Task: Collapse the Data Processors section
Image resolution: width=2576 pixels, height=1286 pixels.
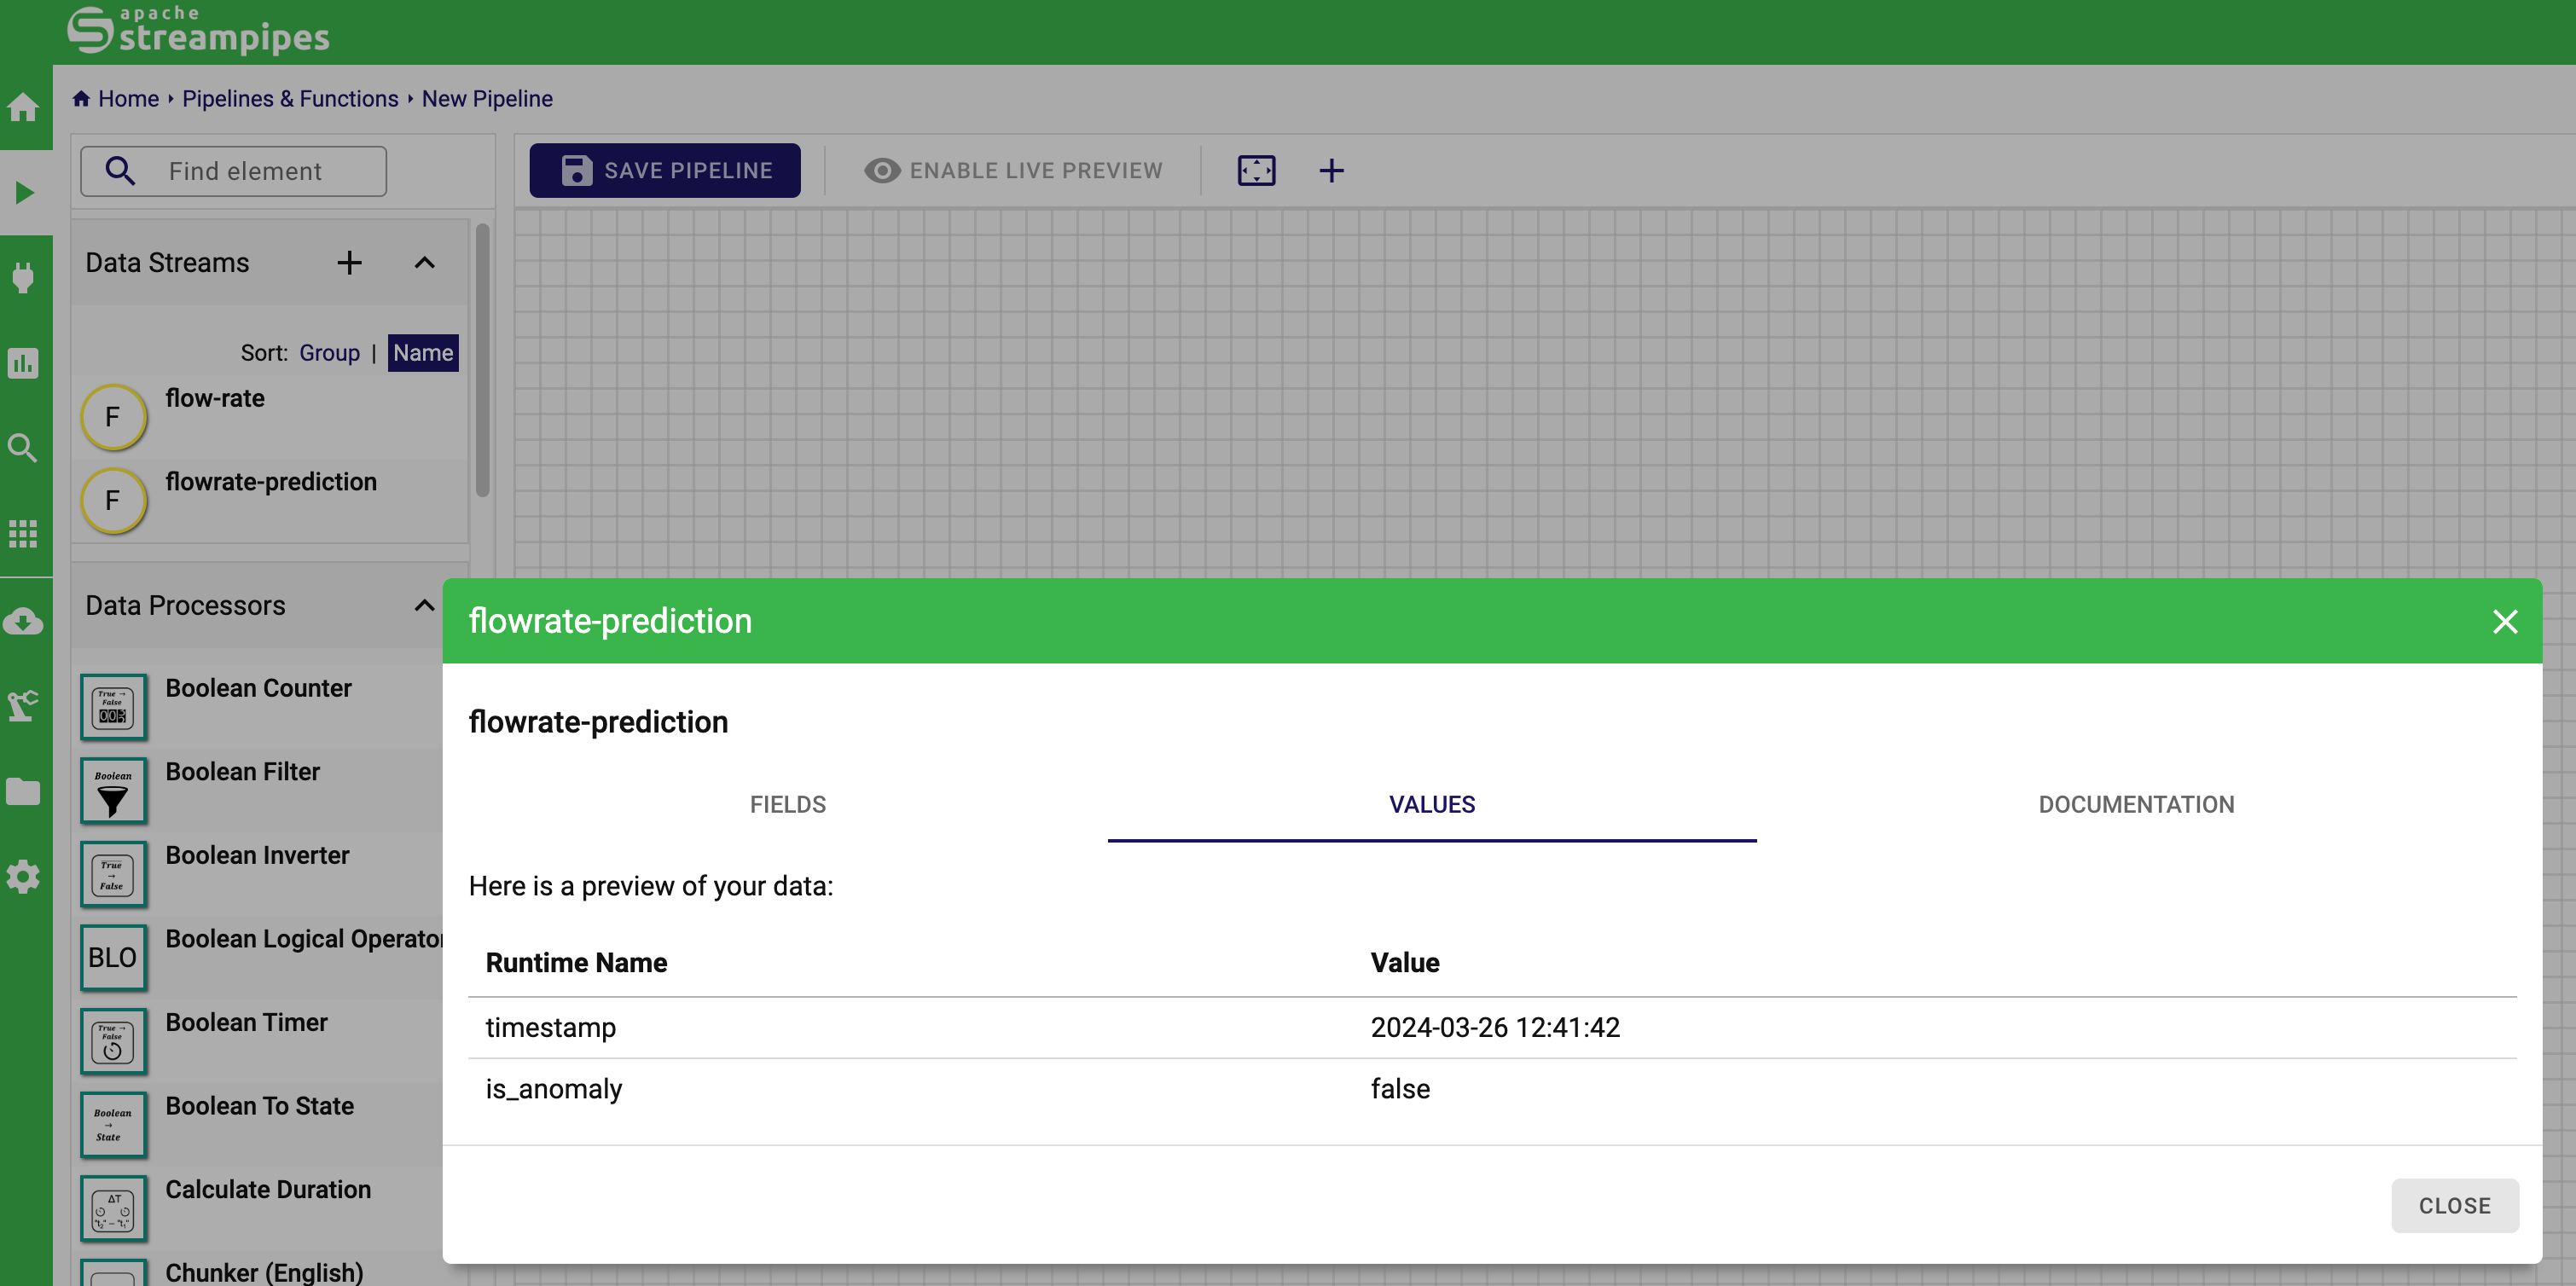Action: click(422, 603)
